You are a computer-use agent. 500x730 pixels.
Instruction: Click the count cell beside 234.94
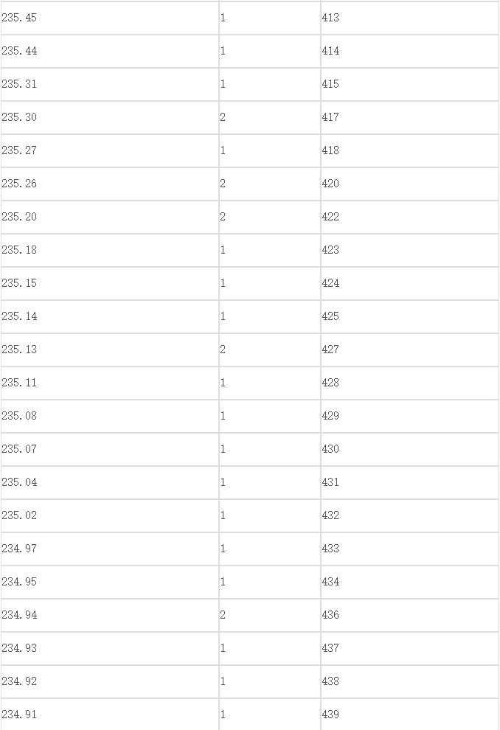pyautogui.click(x=270, y=616)
